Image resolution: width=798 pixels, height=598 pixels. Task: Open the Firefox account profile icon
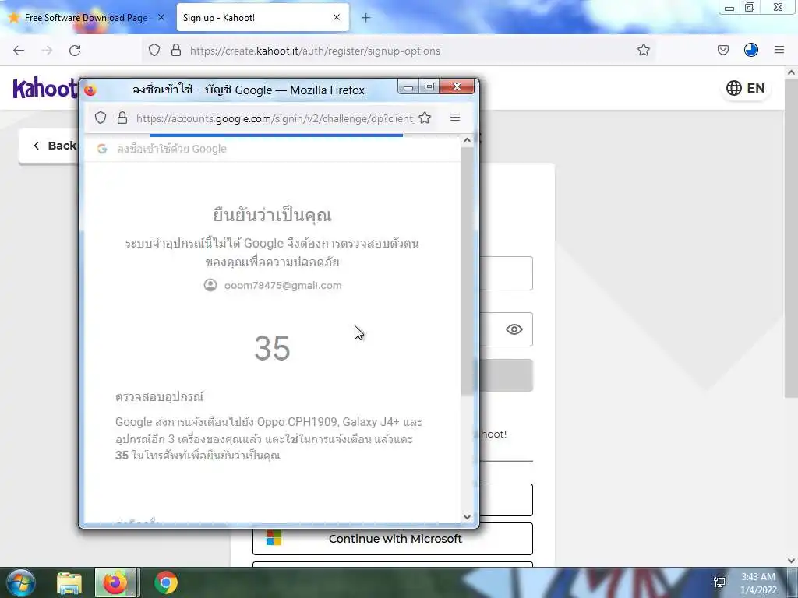[750, 50]
